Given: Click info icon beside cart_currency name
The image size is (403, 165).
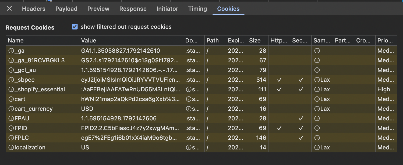Looking at the screenshot, I should pyautogui.click(x=11, y=109).
